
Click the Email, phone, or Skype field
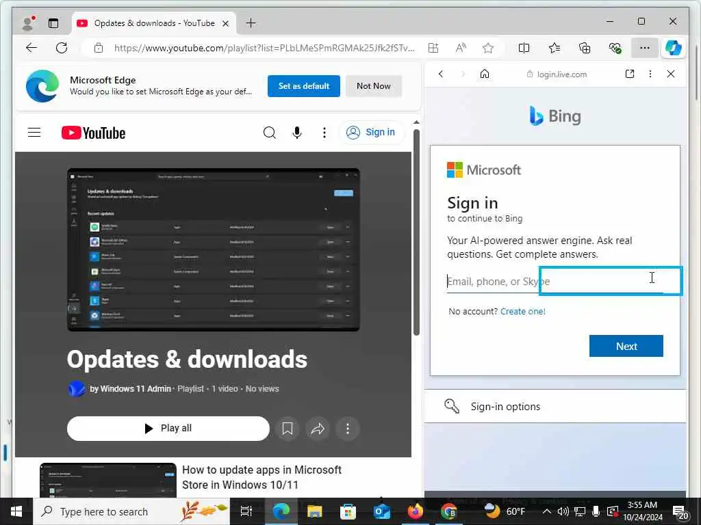click(555, 281)
